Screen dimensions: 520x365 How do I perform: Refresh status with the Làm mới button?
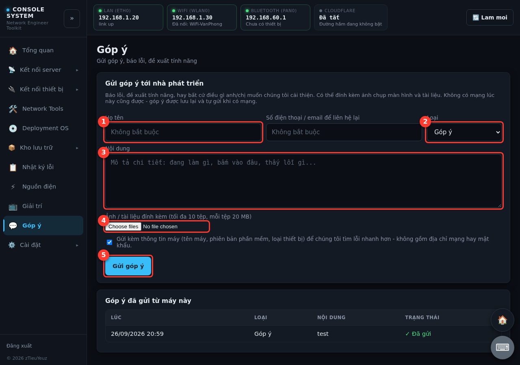pos(490,17)
